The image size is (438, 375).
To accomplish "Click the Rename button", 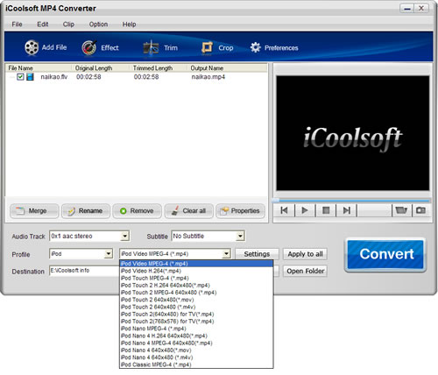I will click(86, 211).
